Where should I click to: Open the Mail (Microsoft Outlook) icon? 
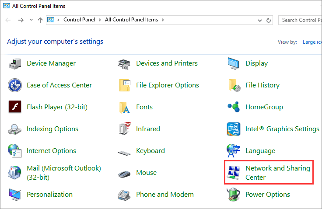tap(15, 173)
